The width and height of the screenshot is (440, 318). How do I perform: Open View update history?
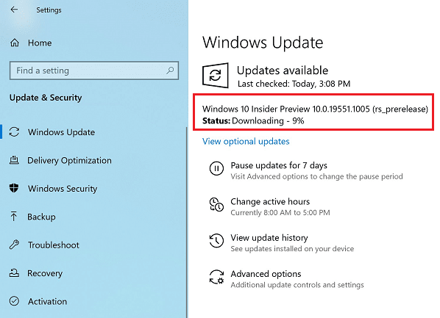[269, 238]
